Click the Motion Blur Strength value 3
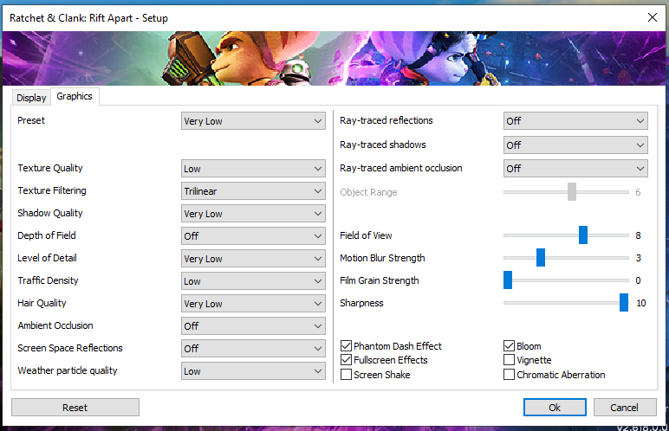 click(639, 258)
